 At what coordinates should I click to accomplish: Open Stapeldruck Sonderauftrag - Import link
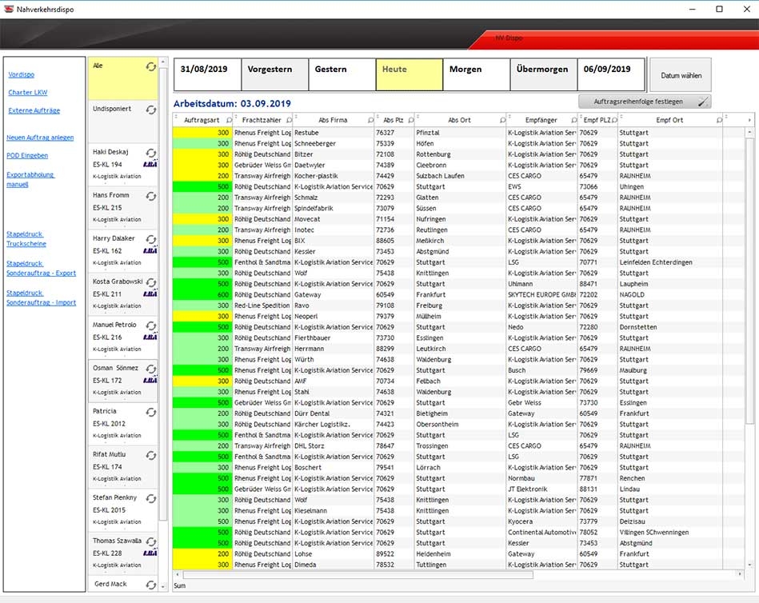(x=41, y=298)
